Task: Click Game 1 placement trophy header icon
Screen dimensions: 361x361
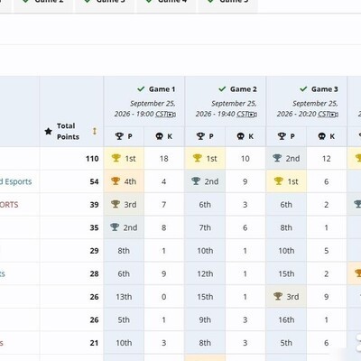Action: coord(119,136)
